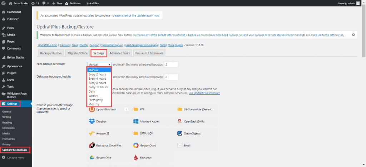The width and height of the screenshot is (366, 167).
Task: Click please attempt the update again link
Action: click(136, 16)
